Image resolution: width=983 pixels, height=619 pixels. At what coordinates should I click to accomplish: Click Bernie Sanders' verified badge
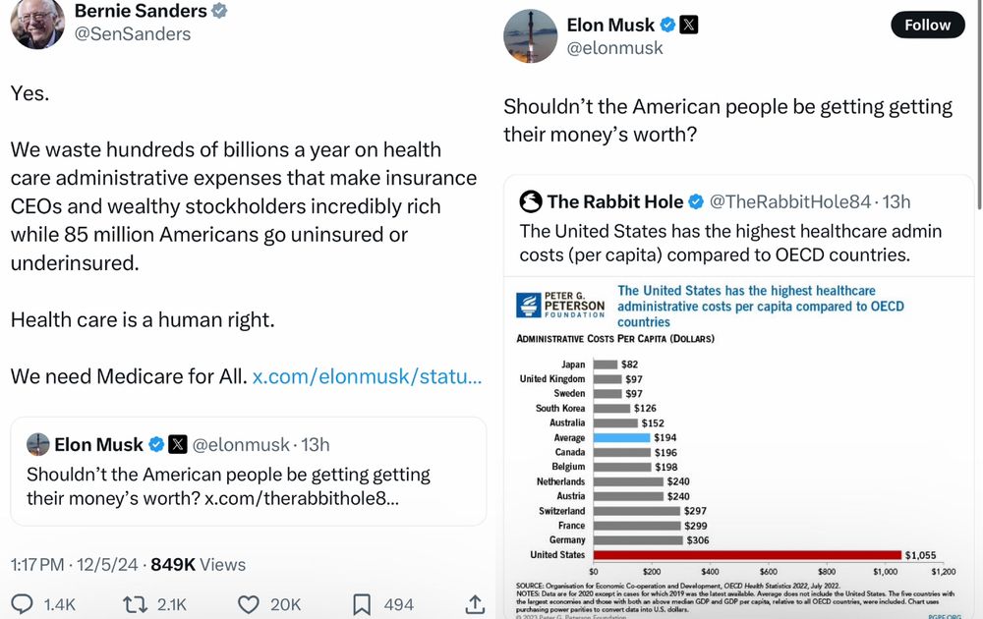(219, 11)
